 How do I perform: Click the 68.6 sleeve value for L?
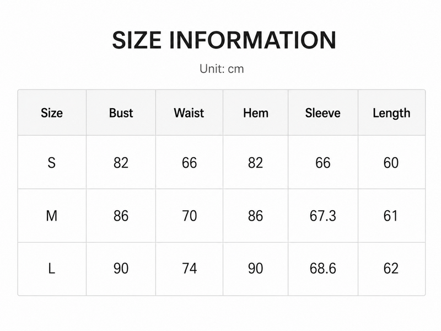[x=323, y=269]
